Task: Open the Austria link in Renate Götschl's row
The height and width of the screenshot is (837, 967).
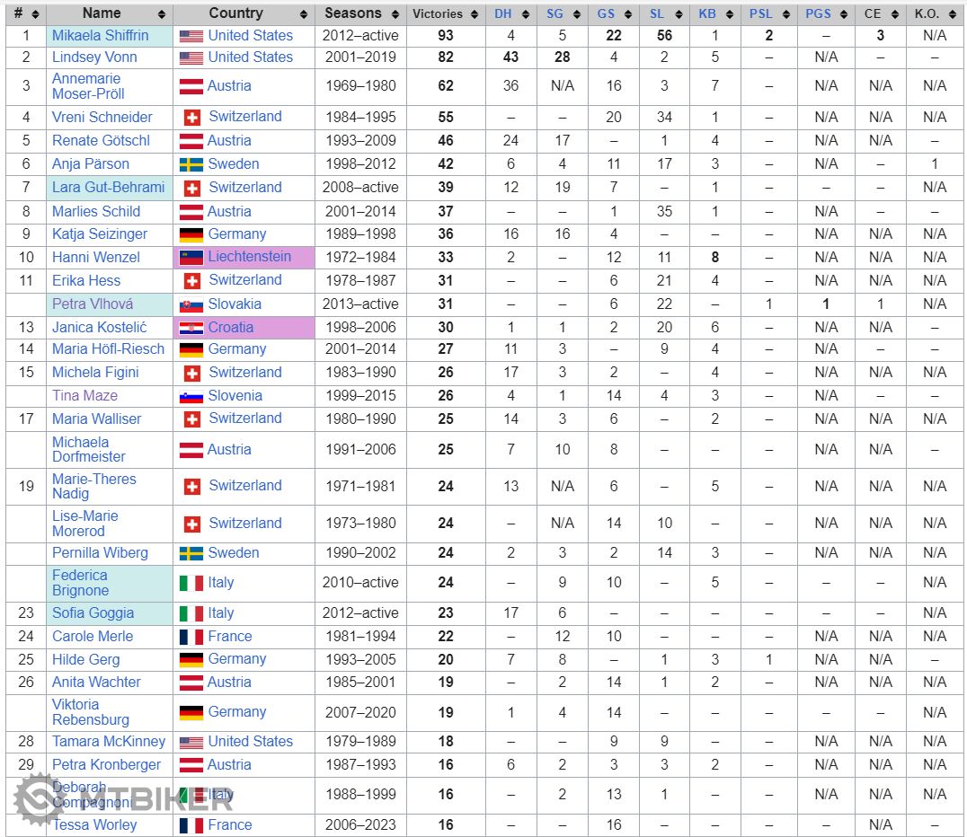Action: tap(229, 141)
